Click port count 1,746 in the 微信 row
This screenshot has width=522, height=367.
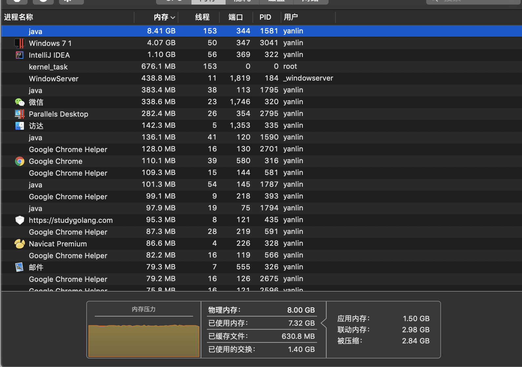[240, 102]
